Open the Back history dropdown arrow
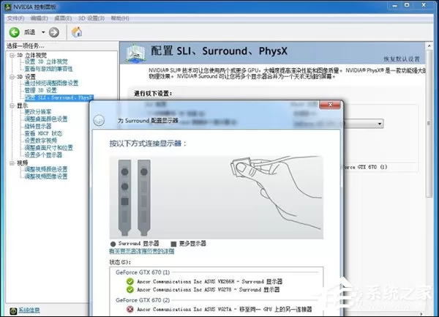The image size is (439, 317). point(43,32)
